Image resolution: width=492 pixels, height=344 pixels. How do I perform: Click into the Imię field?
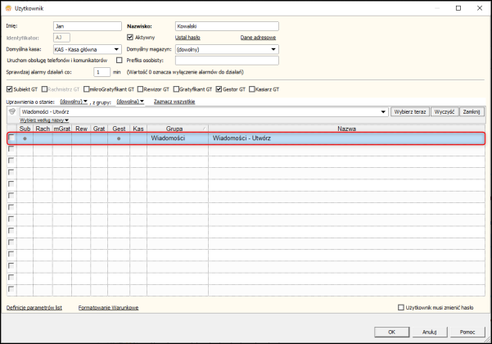click(88, 26)
